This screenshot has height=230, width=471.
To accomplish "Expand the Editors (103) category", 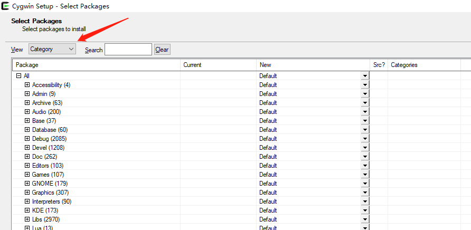I will [x=27, y=166].
